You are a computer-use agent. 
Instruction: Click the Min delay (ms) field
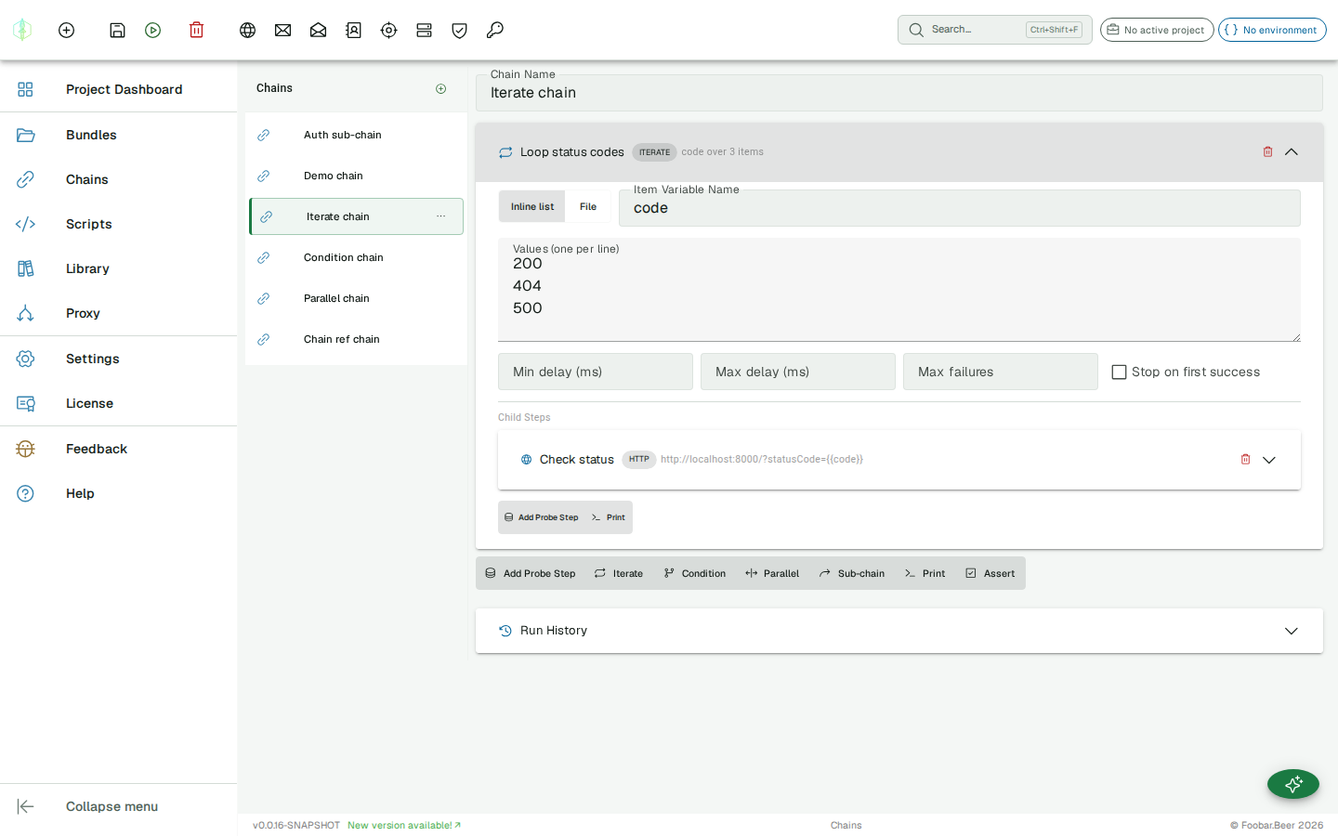click(596, 372)
